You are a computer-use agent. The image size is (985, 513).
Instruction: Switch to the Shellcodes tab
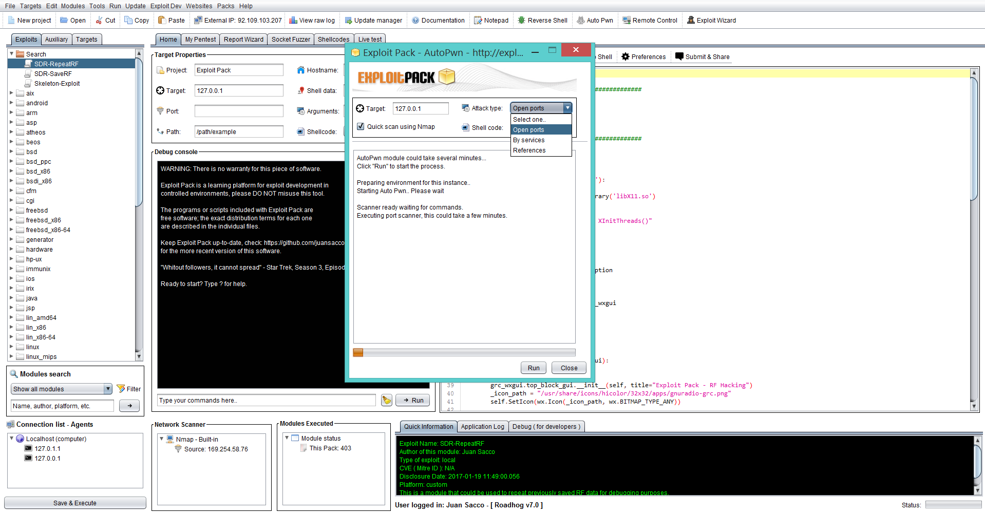[x=333, y=40]
